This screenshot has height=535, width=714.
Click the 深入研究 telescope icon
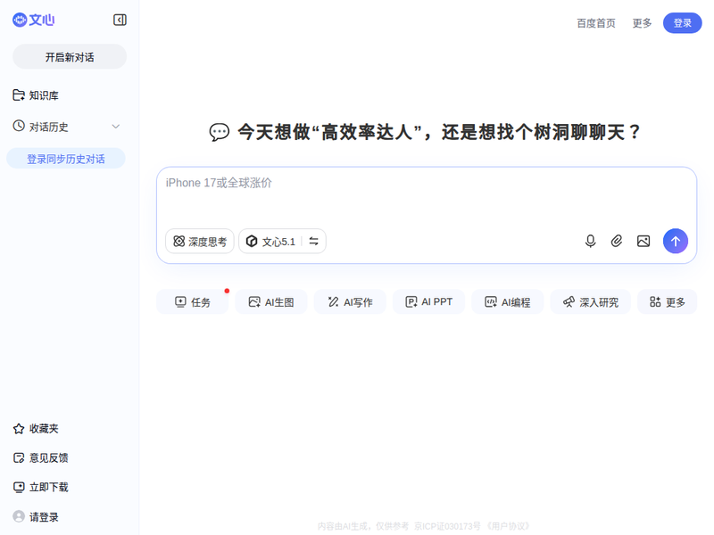(569, 301)
